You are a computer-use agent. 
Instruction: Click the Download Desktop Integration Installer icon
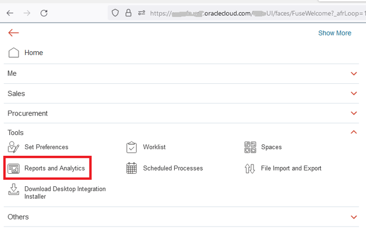14,190
